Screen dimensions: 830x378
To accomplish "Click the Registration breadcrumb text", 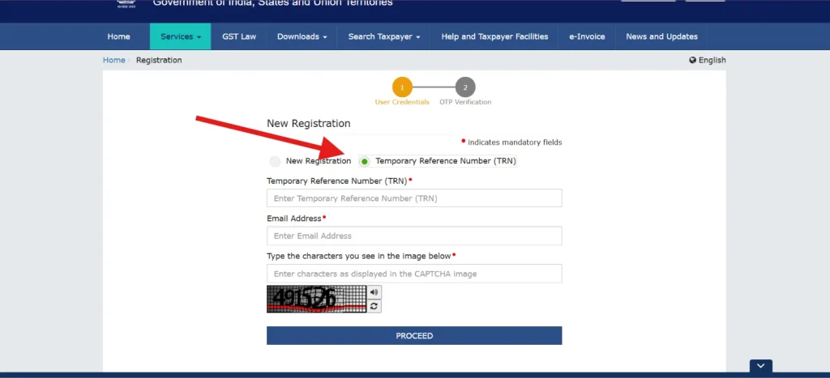I will [x=159, y=60].
